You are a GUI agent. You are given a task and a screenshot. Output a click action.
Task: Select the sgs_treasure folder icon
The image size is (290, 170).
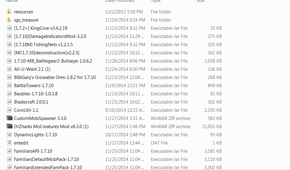click(x=9, y=20)
